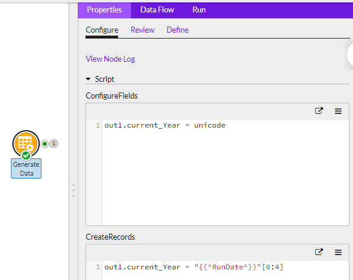Image resolution: width=353 pixels, height=280 pixels.
Task: Open the Review sub-tab
Action: [142, 30]
